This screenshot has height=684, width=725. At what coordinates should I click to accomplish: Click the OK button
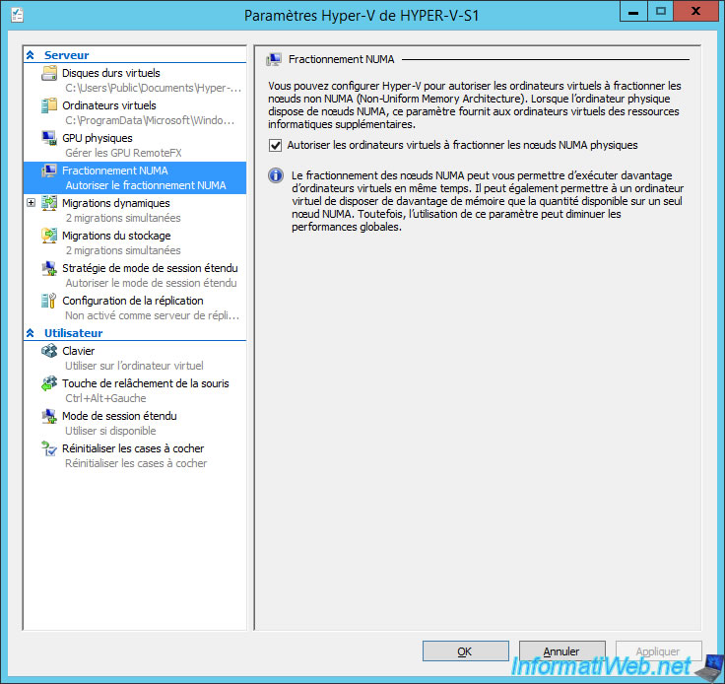tap(466, 651)
